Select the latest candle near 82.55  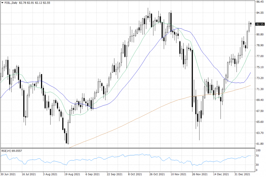tap(251, 24)
